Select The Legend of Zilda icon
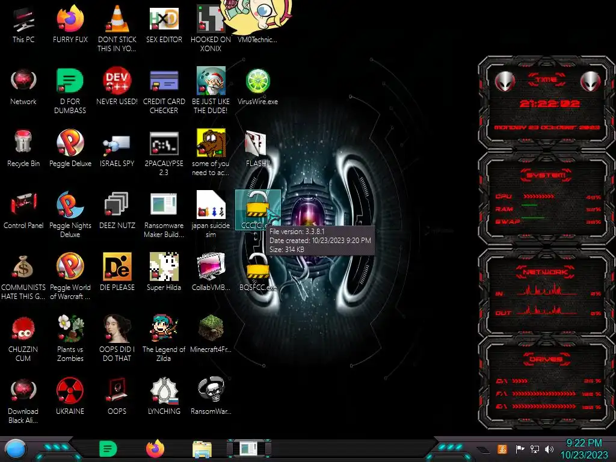The width and height of the screenshot is (616, 462). tap(164, 339)
